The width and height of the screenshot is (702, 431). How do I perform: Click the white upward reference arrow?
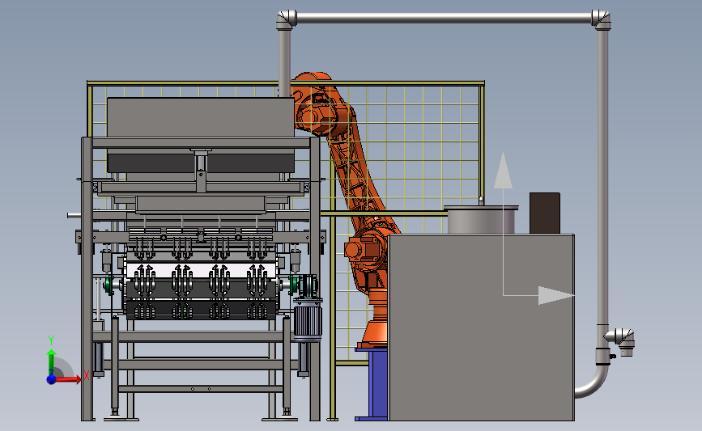503,171
